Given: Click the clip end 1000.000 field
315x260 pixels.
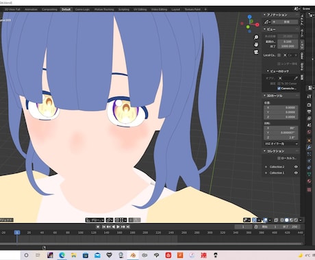Looking at the screenshot, I should [288, 46].
